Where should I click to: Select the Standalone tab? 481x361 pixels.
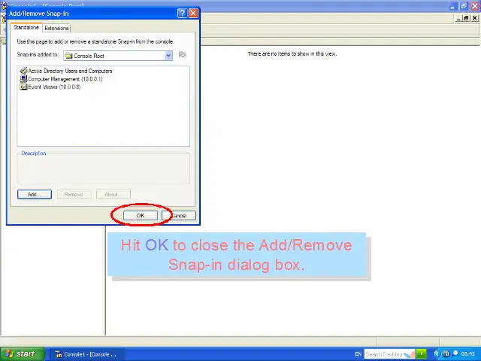tap(26, 28)
